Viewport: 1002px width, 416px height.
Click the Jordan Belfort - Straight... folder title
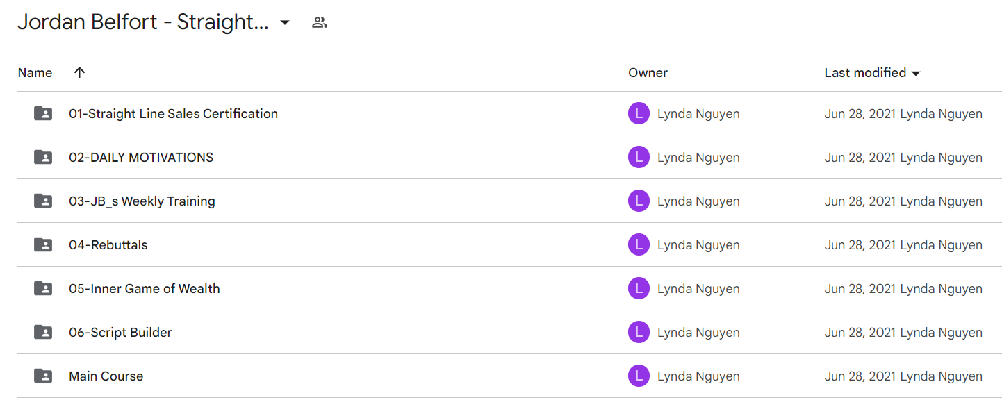143,22
